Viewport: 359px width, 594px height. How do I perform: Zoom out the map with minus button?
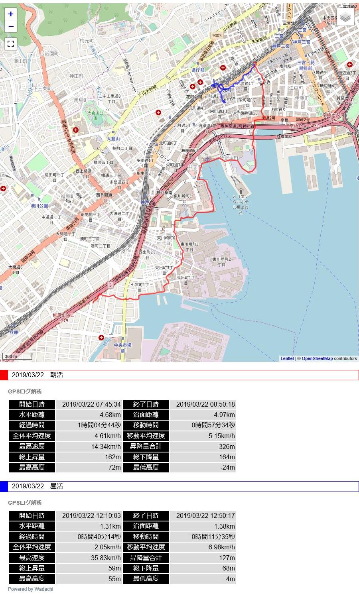coord(11,27)
